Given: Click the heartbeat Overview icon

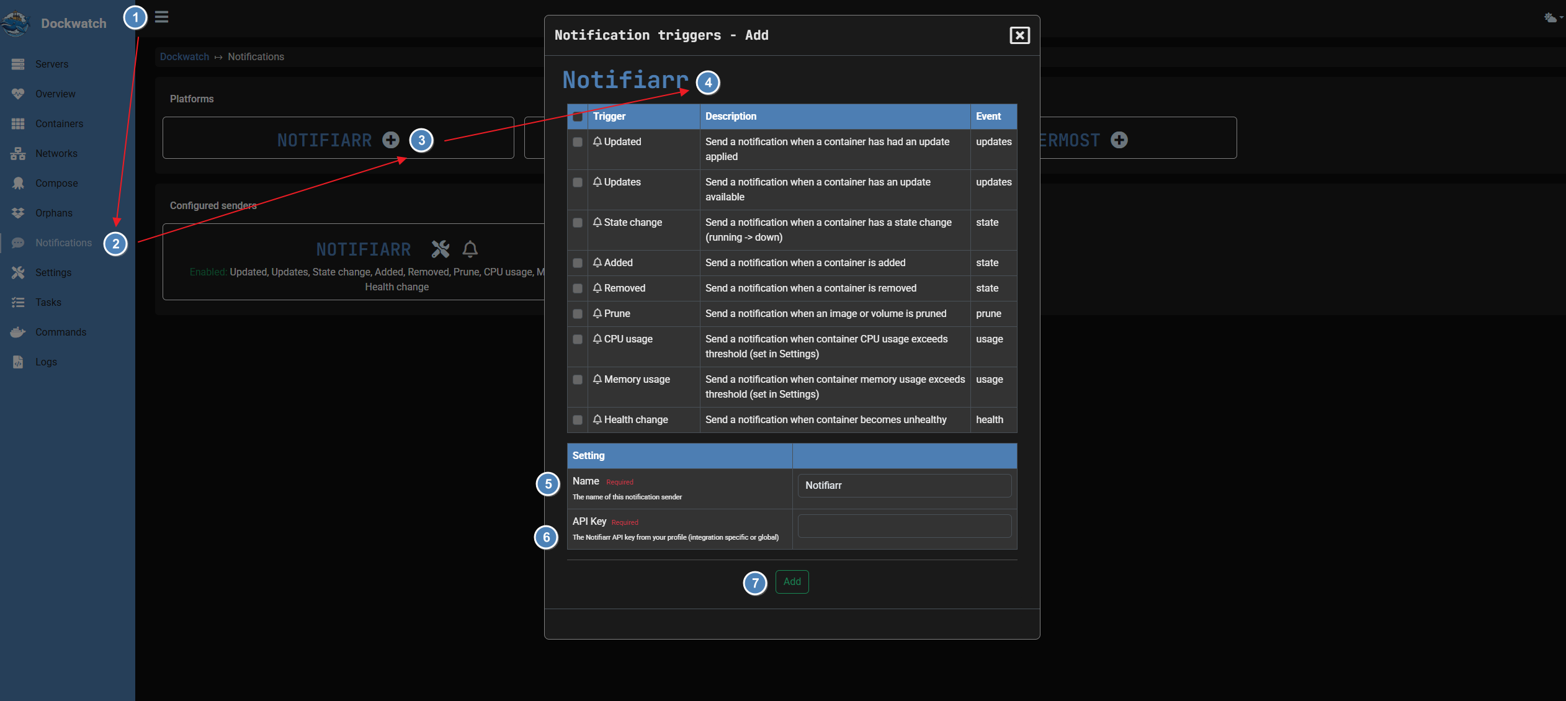Looking at the screenshot, I should (18, 94).
